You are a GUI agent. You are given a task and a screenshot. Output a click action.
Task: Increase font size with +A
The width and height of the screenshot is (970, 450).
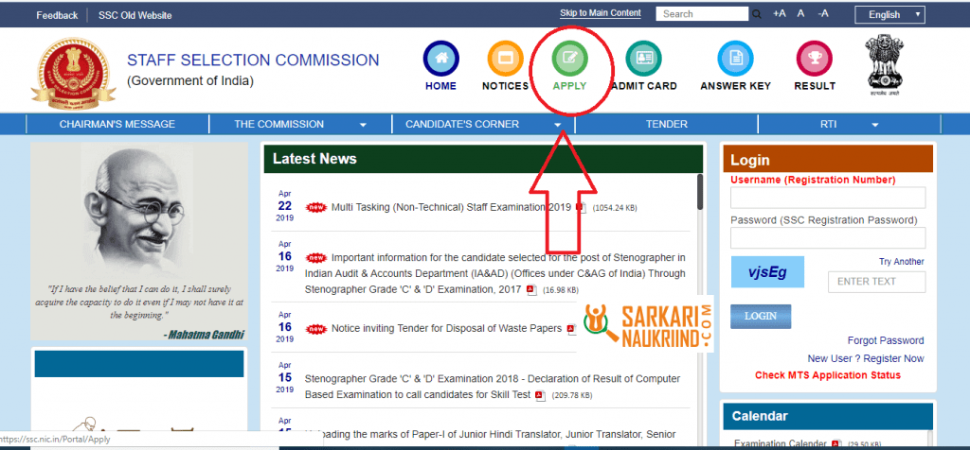(x=779, y=13)
